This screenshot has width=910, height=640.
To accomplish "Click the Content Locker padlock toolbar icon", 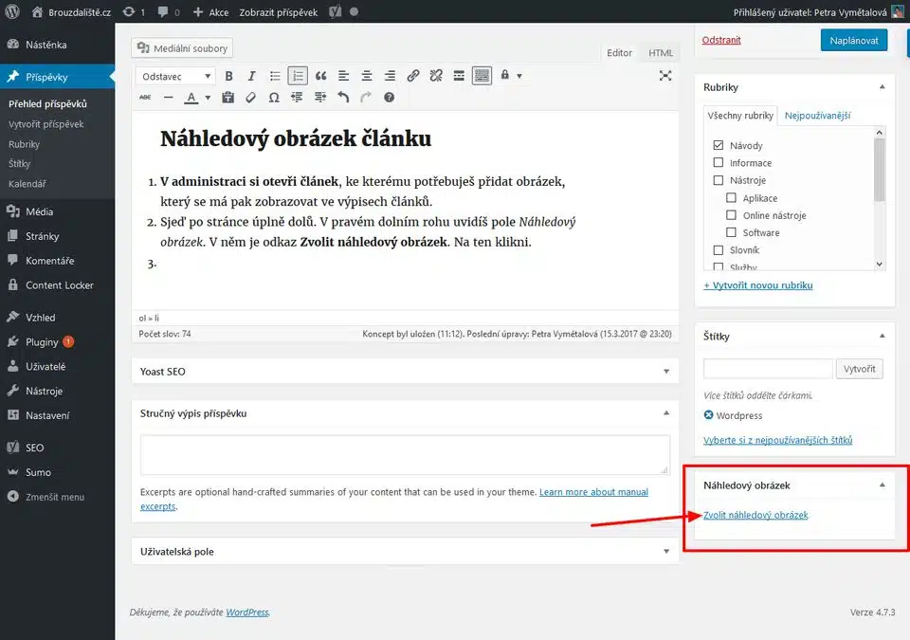I will tap(505, 76).
